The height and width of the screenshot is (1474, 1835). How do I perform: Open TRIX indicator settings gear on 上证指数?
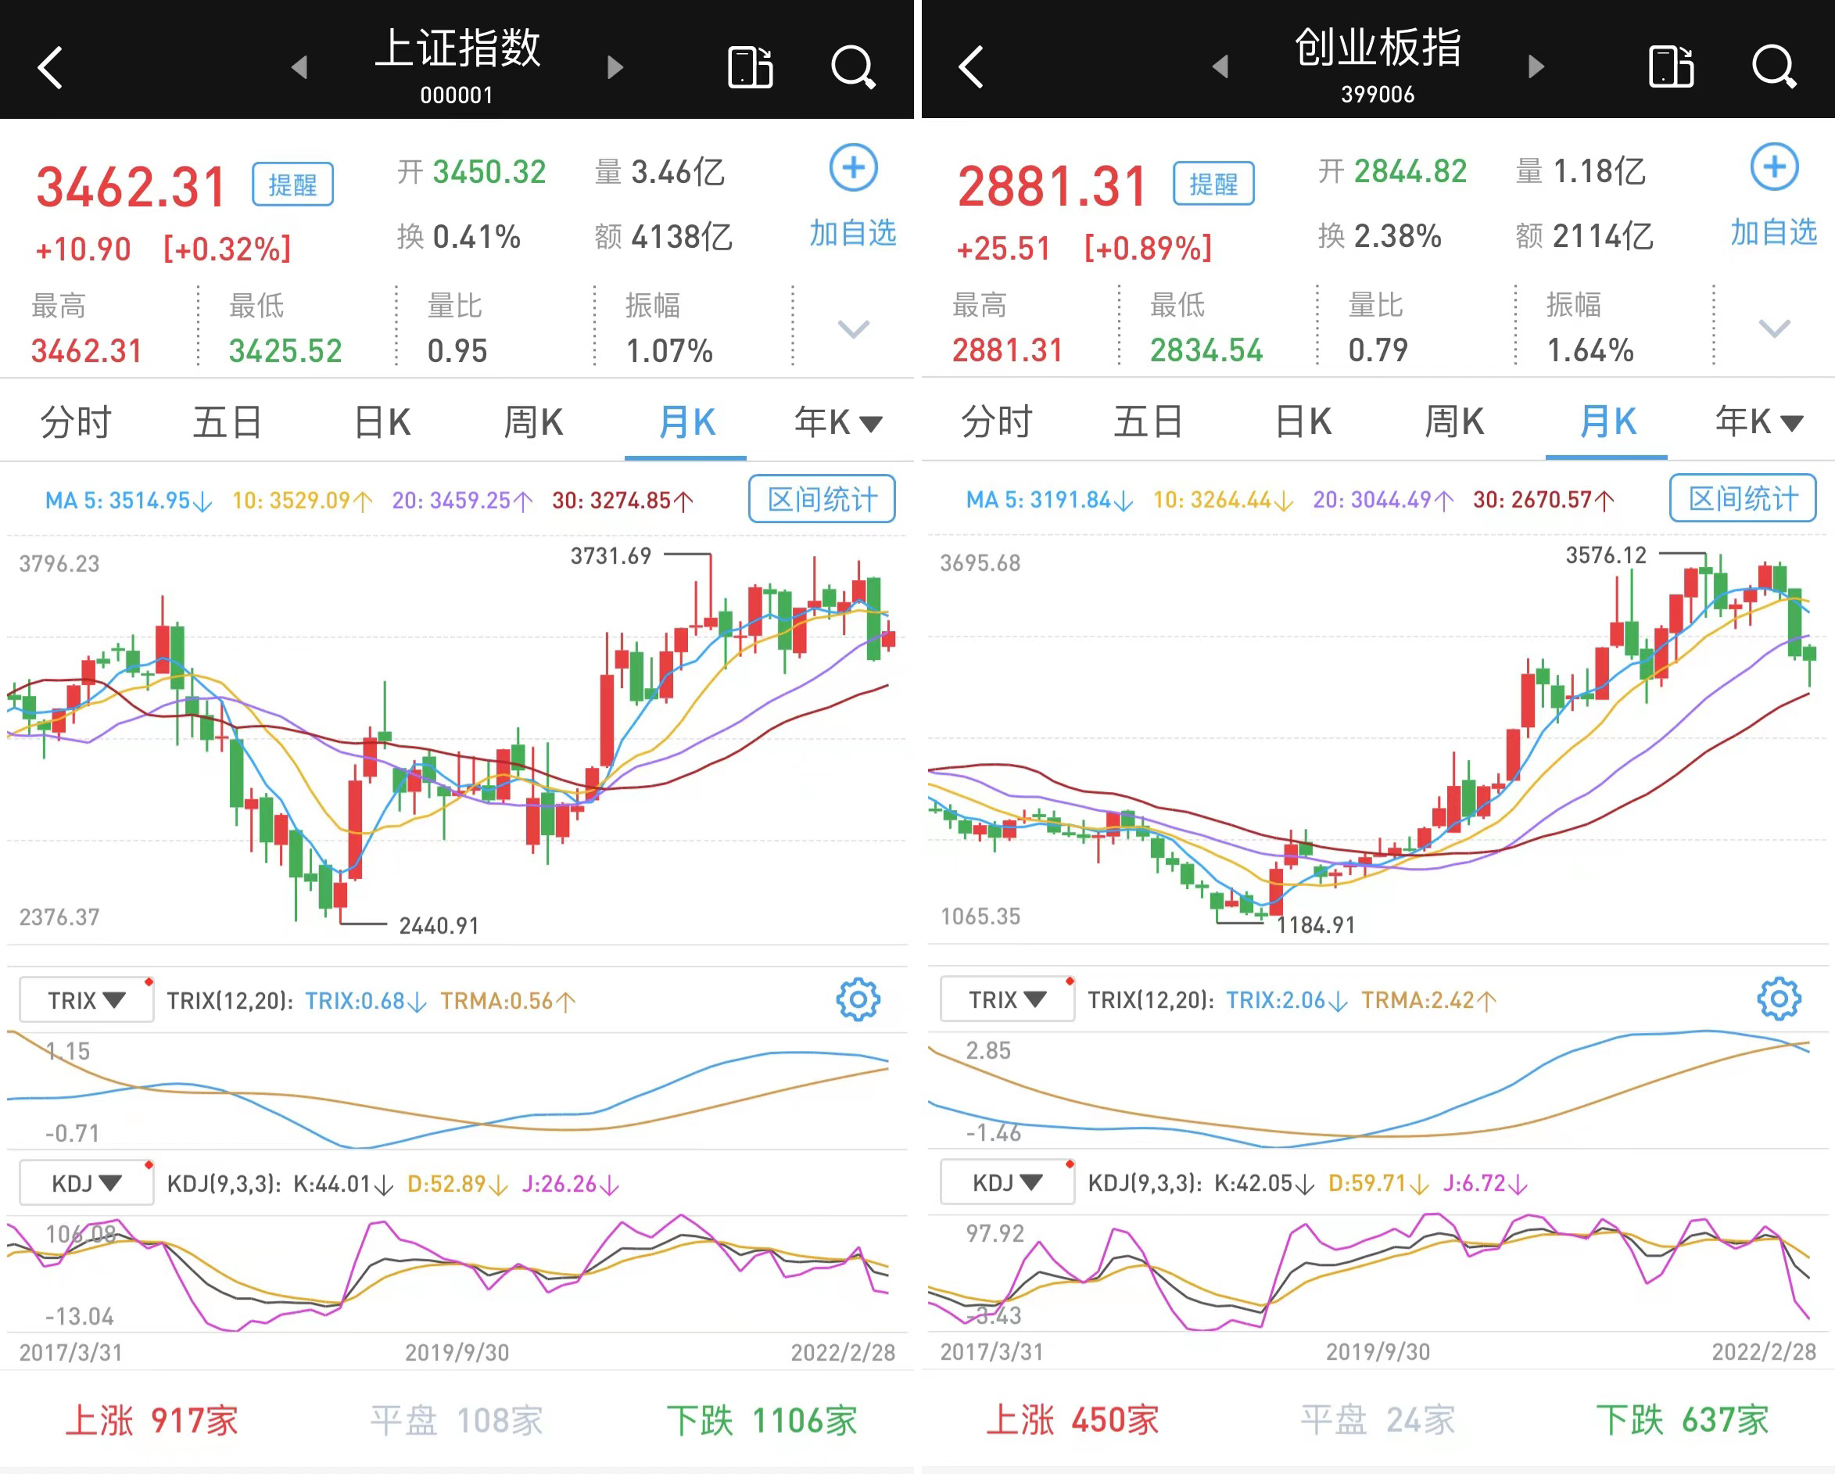click(857, 1000)
